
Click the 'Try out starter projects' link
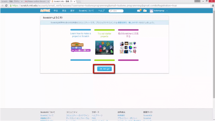[x=104, y=35]
